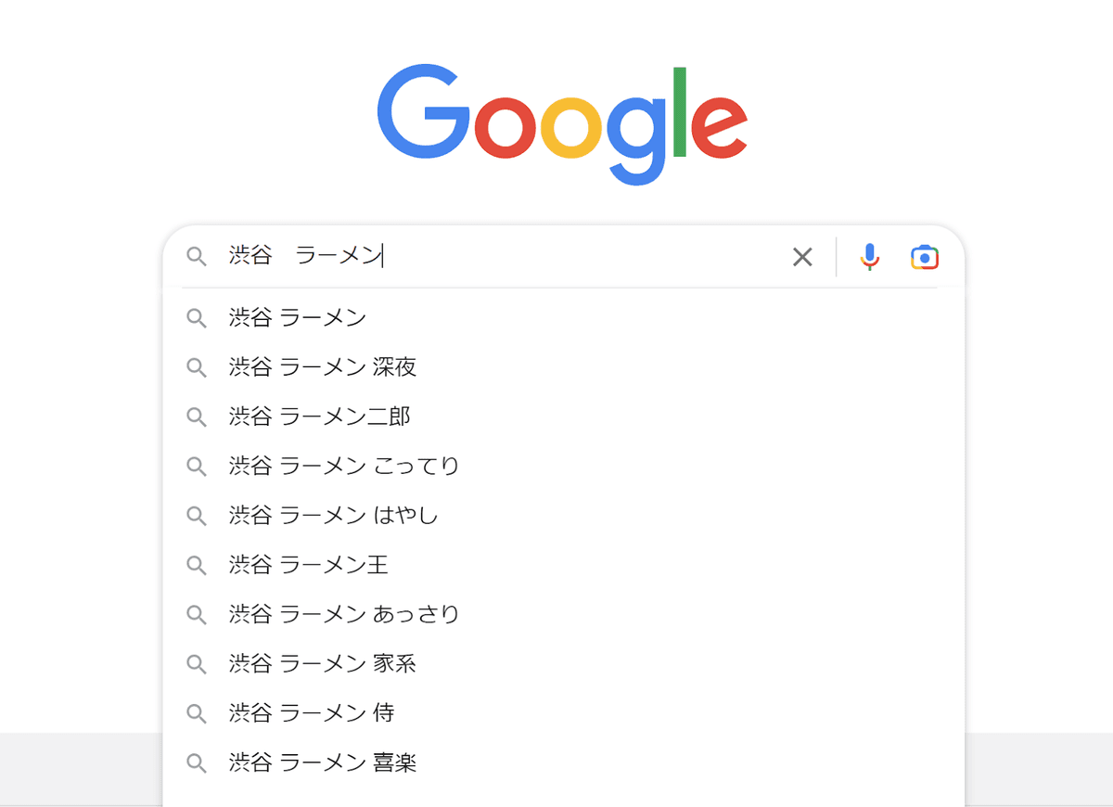Viewport: 1113px width, 807px height.
Task: Click the search icon beside 渋谷 ラーメン suggestion
Action: pyautogui.click(x=197, y=318)
